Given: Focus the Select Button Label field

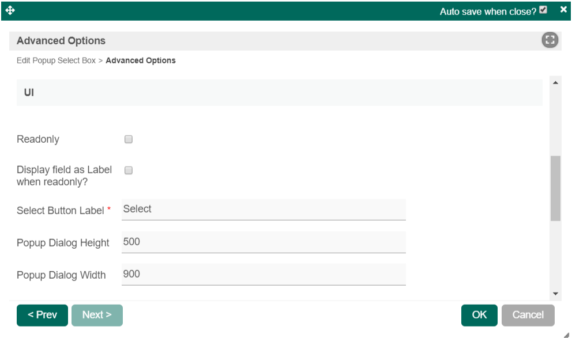Looking at the screenshot, I should click(x=264, y=210).
